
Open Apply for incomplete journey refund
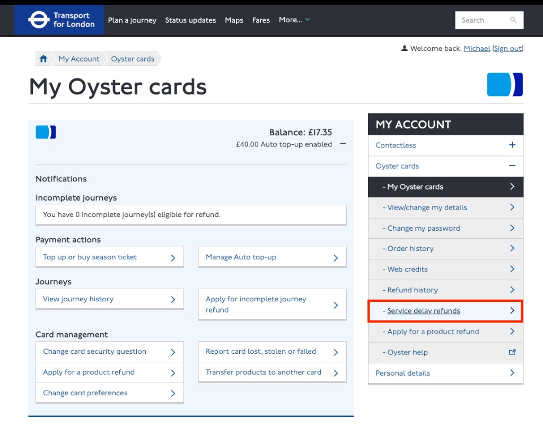(x=272, y=305)
